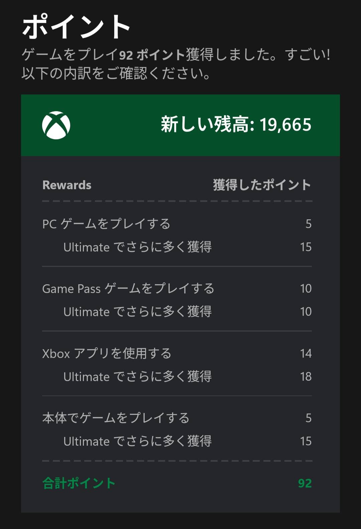
Task: Click the ポイント page heading
Action: (76, 27)
